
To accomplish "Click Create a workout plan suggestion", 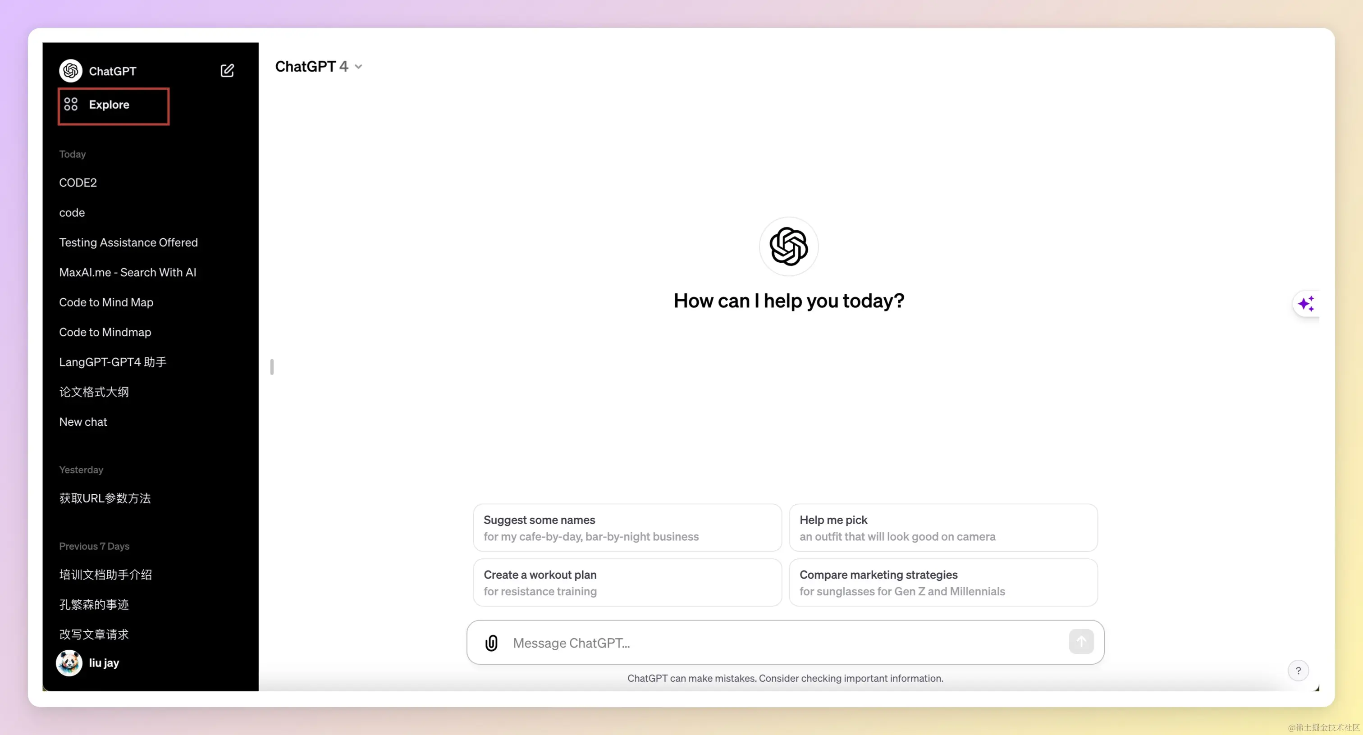I will click(x=627, y=582).
